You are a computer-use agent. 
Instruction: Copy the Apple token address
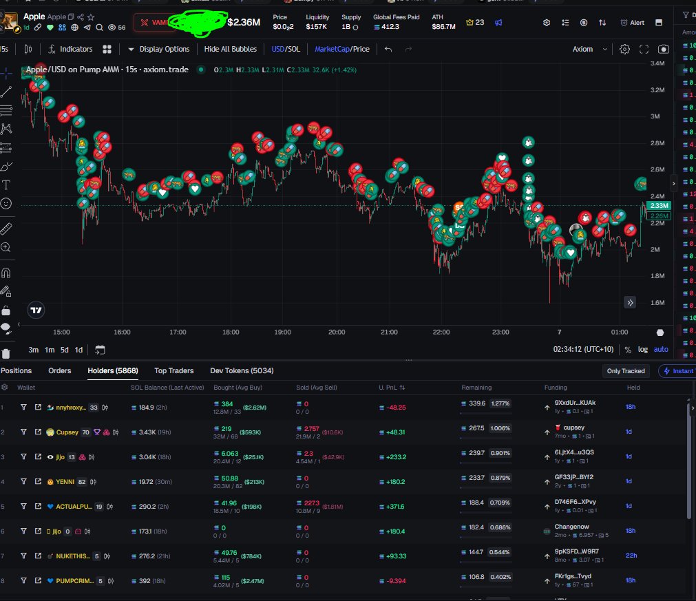click(x=71, y=17)
